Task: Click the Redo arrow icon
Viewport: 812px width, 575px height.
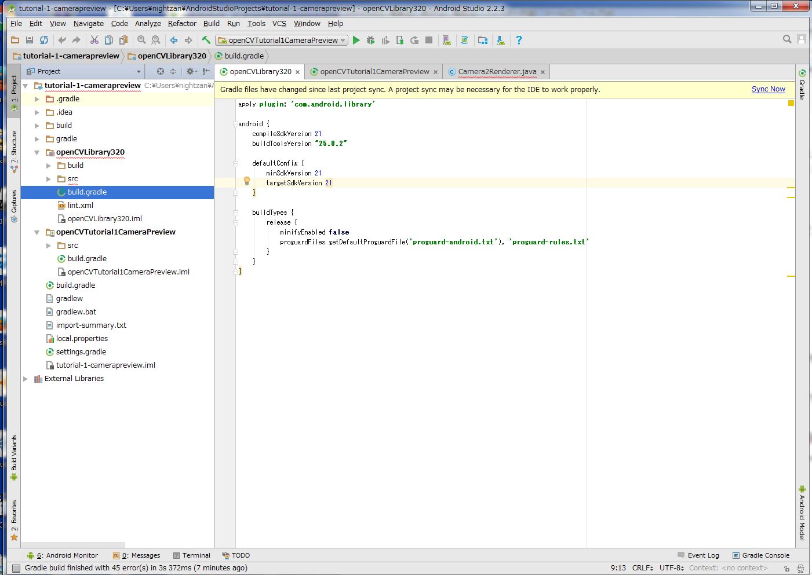Action: point(76,40)
